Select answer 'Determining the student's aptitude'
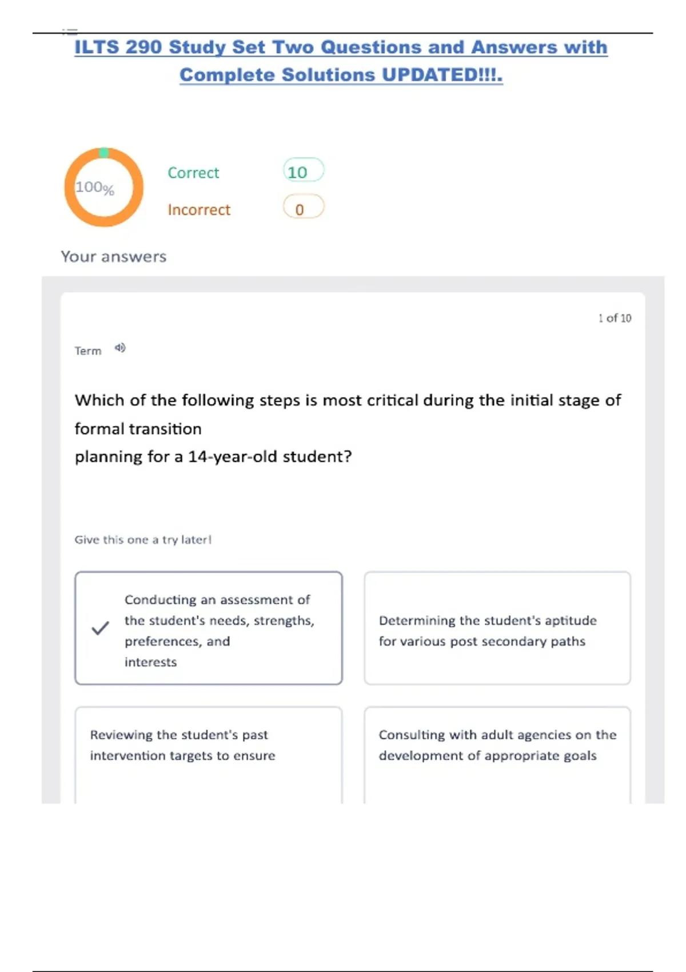Screen dimensions: 686x972 pos(497,628)
